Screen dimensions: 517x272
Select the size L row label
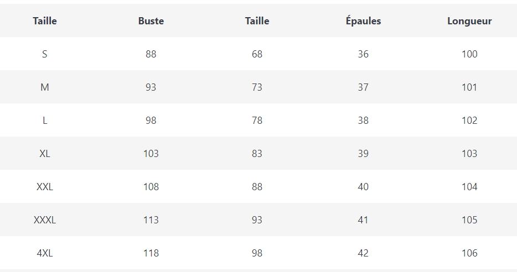(45, 121)
